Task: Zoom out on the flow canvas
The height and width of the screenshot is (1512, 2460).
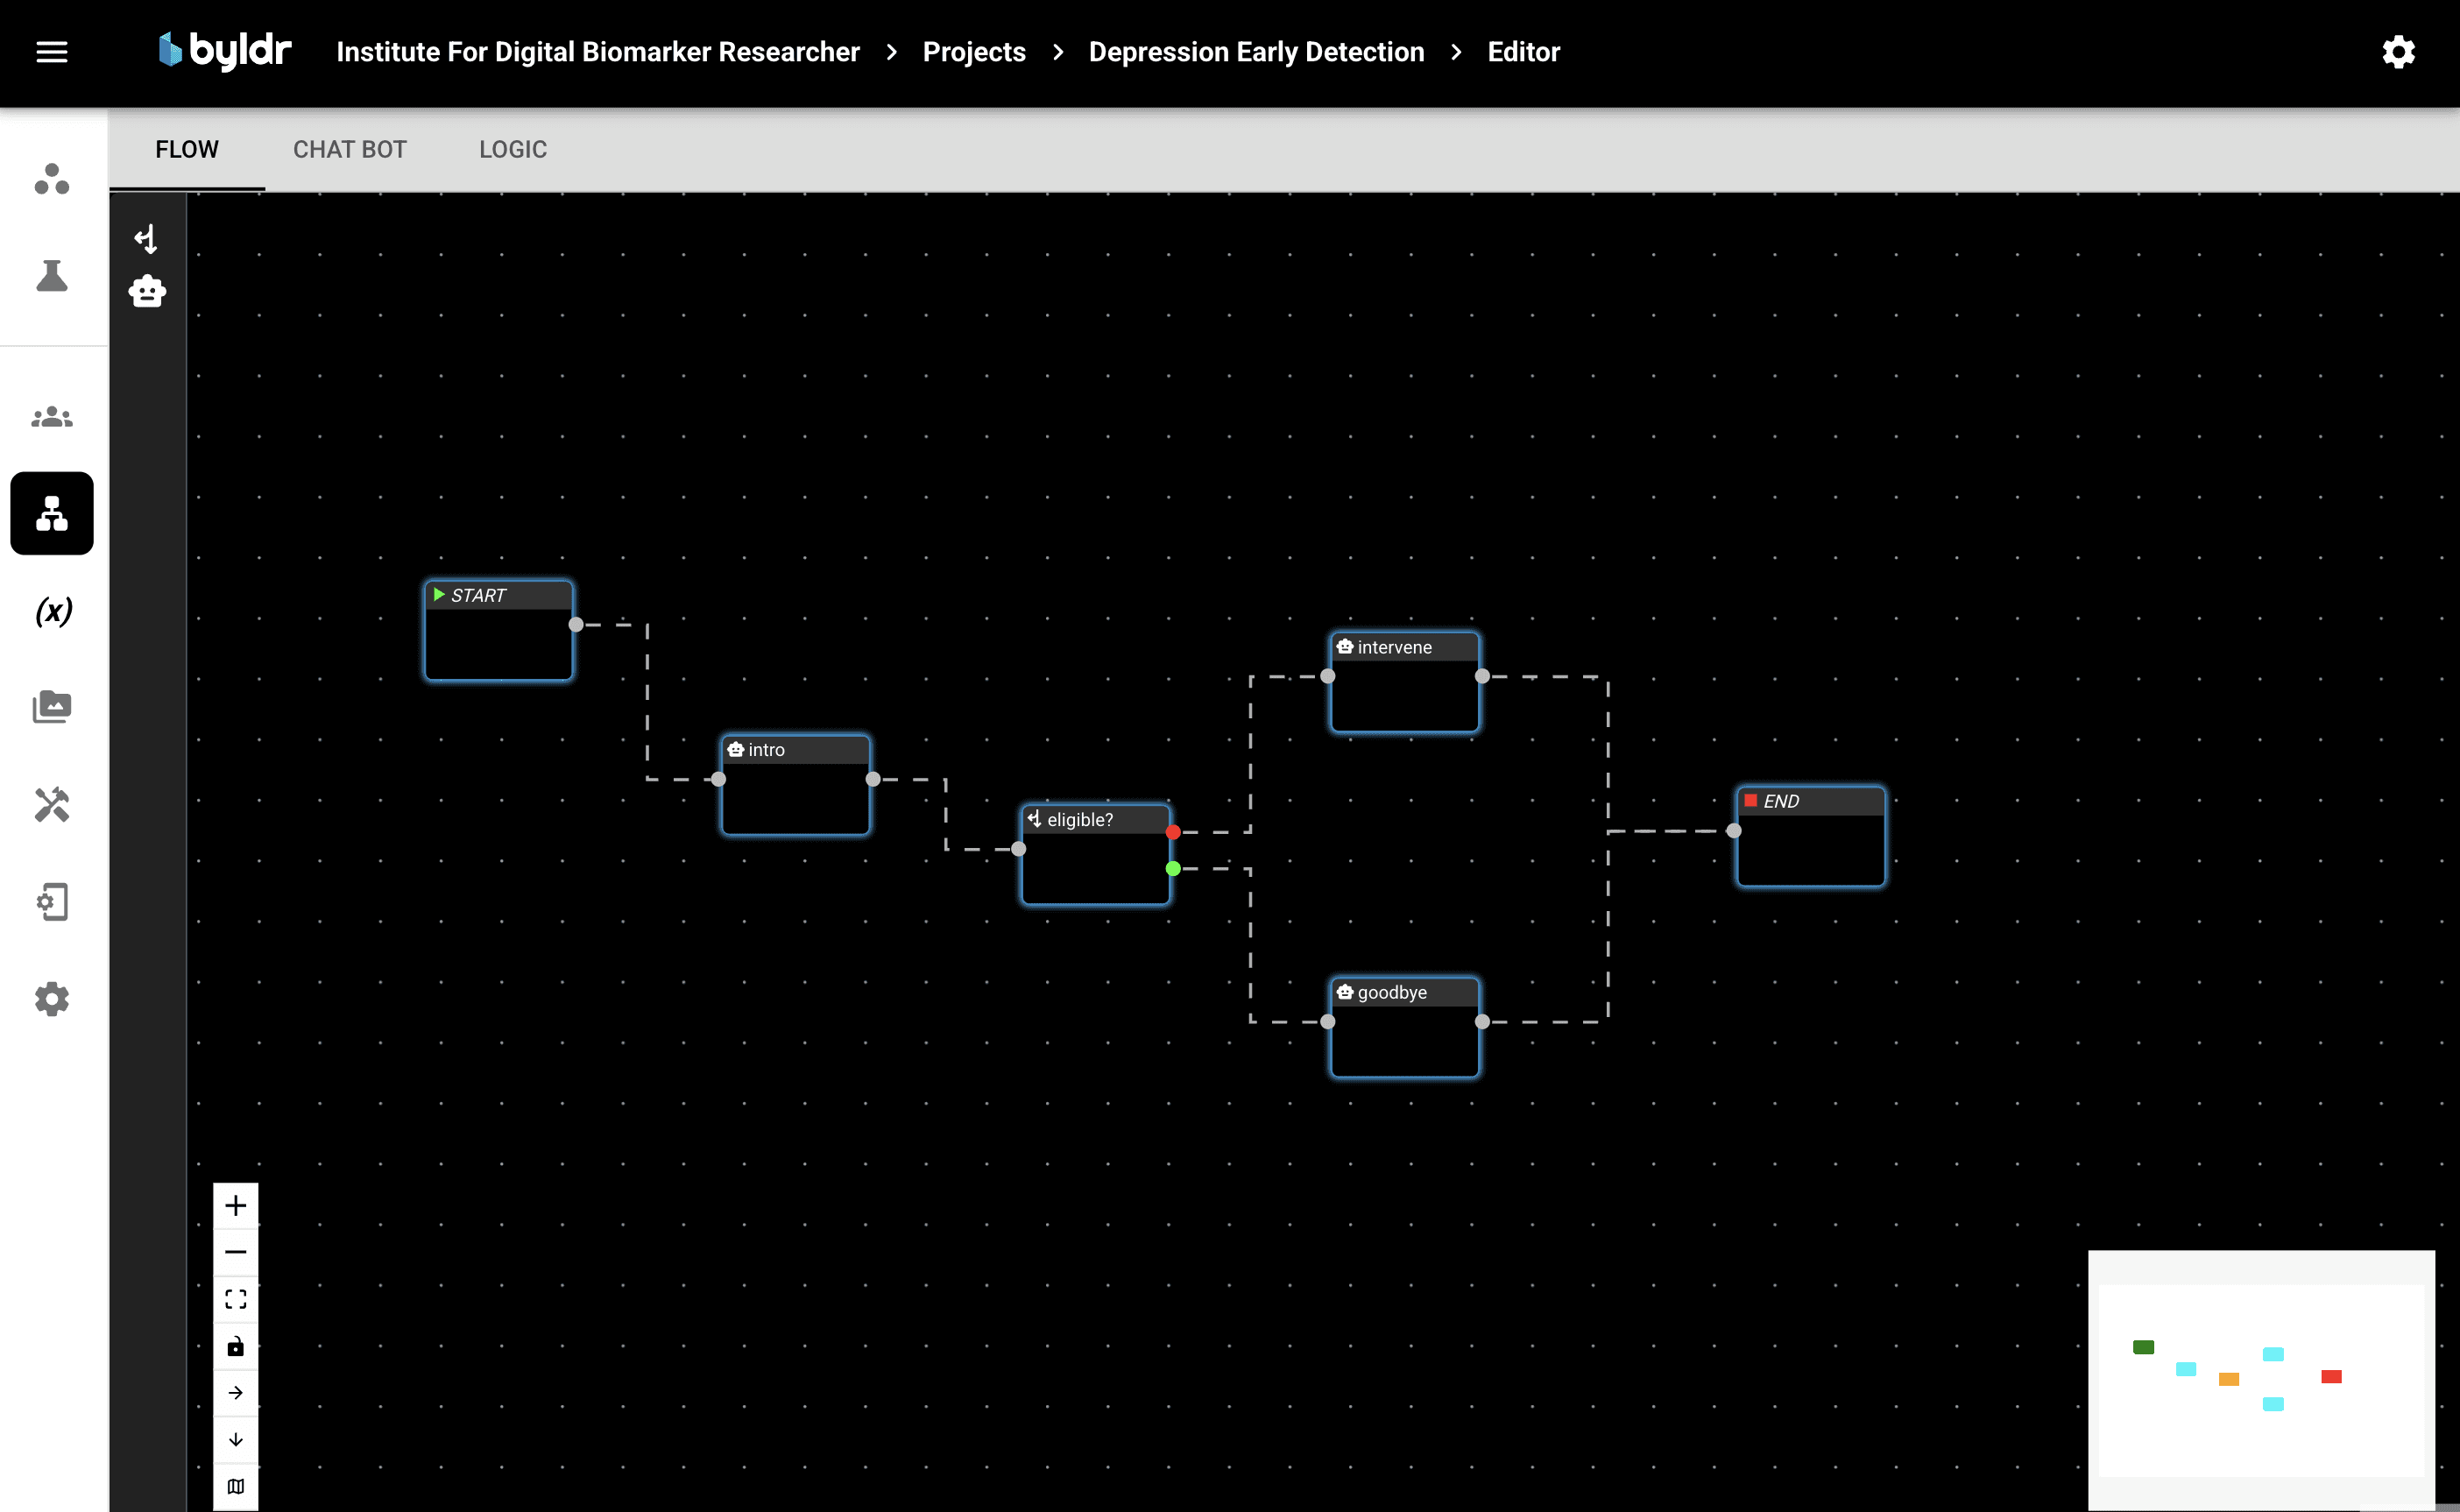Action: 236,1252
